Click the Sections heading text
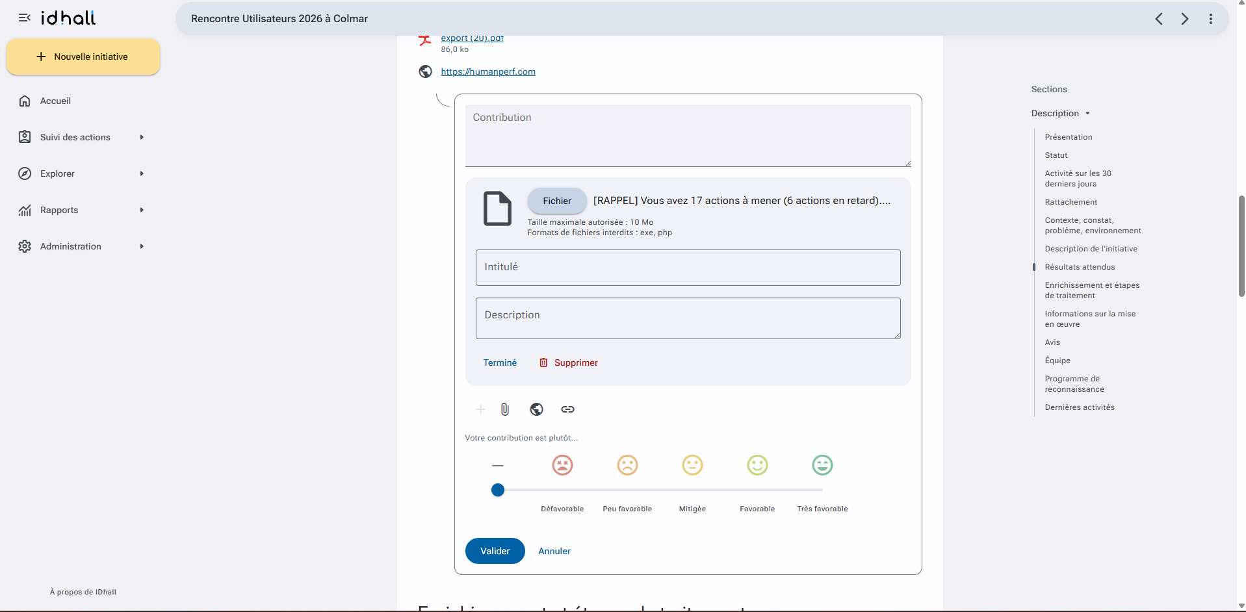Image resolution: width=1246 pixels, height=612 pixels. click(x=1049, y=89)
